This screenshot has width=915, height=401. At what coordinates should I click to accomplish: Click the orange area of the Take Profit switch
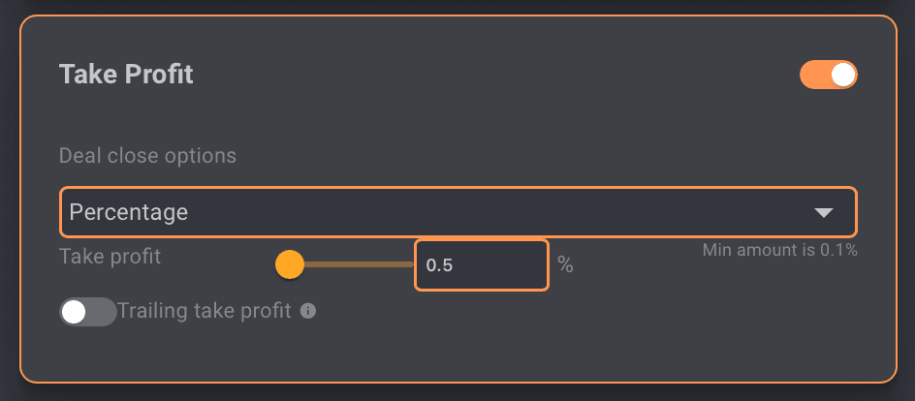click(814, 75)
